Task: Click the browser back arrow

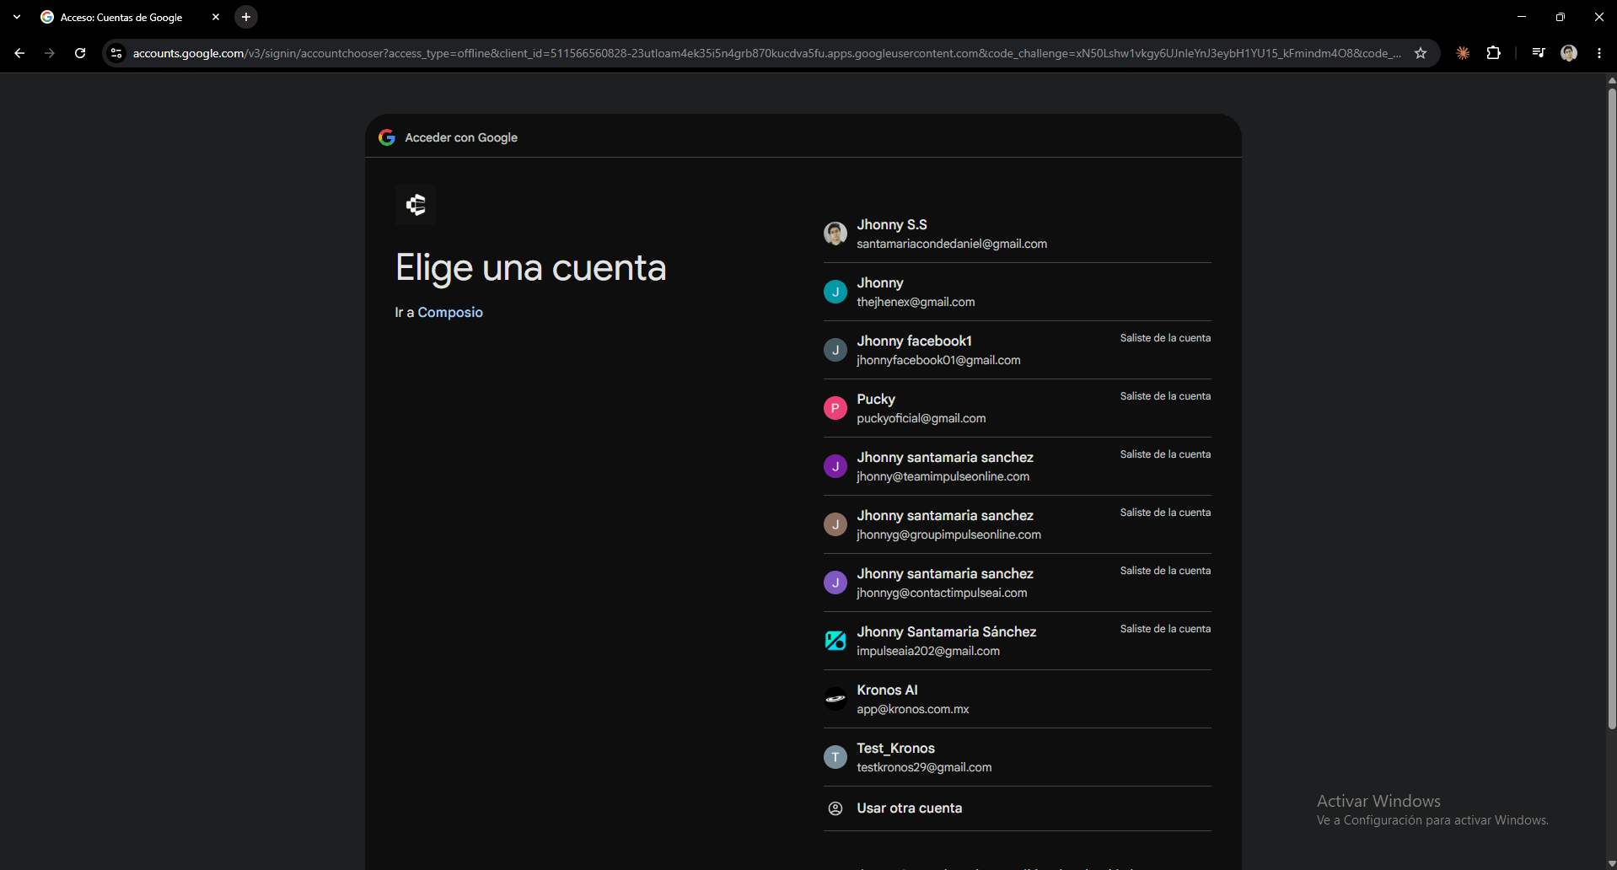Action: click(19, 53)
